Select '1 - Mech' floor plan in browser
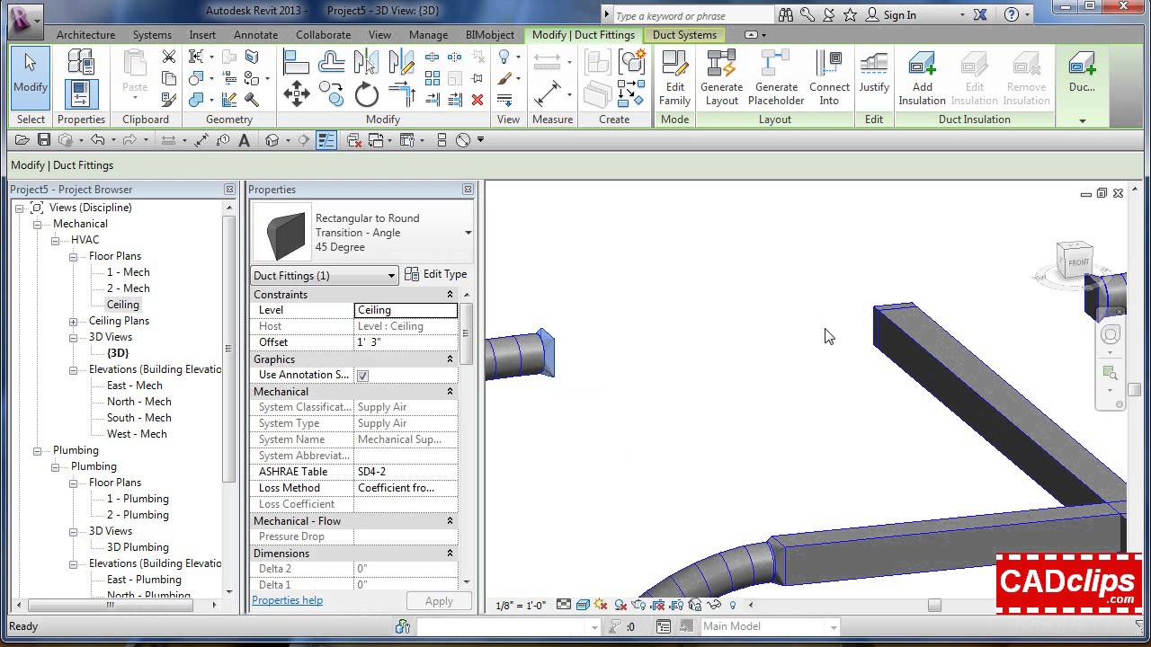This screenshot has width=1151, height=647. coord(129,272)
